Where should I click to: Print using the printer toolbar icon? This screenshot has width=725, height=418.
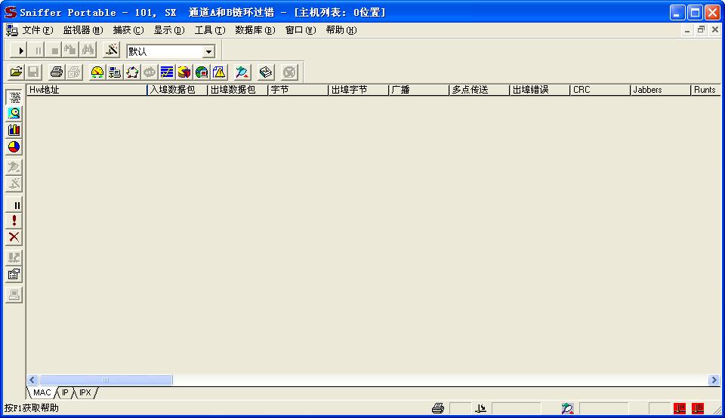57,72
